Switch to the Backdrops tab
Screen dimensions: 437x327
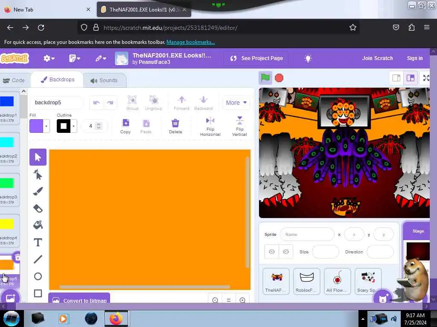click(58, 80)
